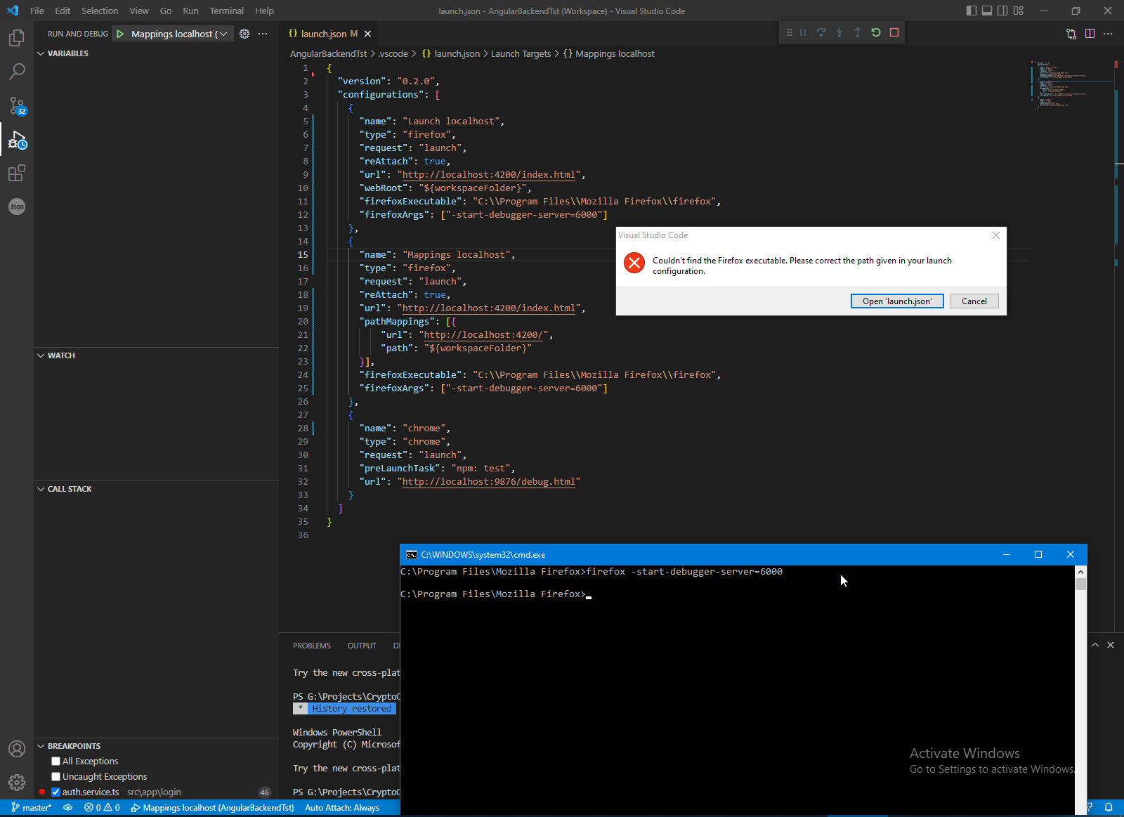
Task: Maximize the bottom panel with chevron up
Action: [1095, 645]
